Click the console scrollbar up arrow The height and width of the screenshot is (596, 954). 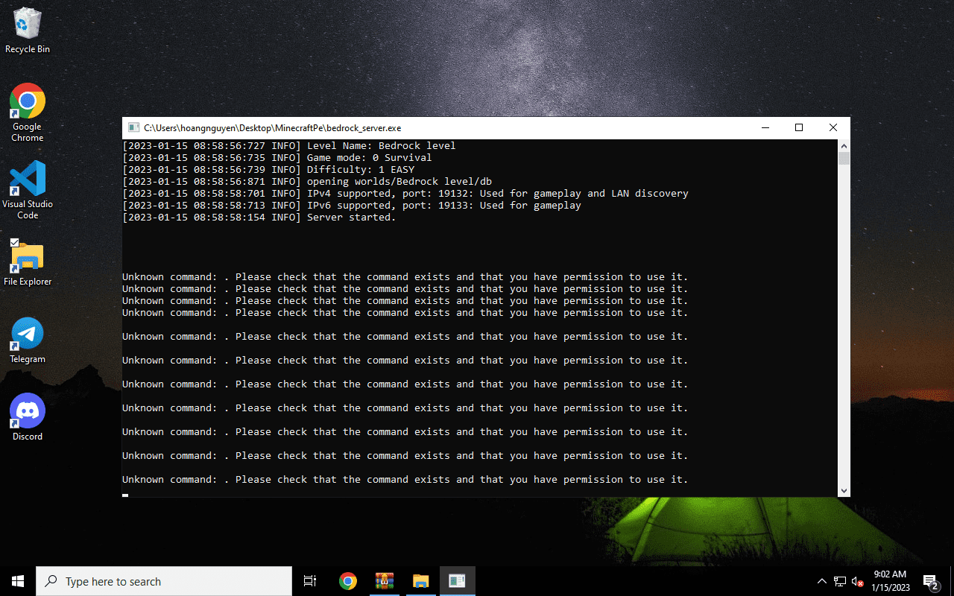(844, 145)
